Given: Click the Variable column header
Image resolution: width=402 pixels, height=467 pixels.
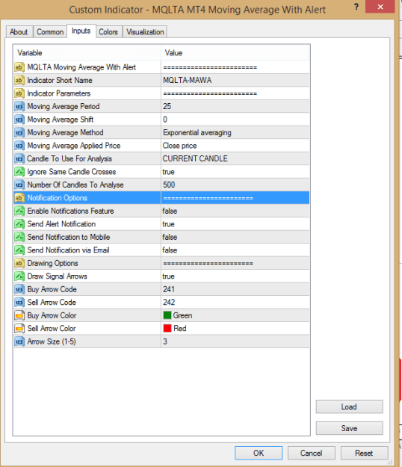Looking at the screenshot, I should click(87, 53).
